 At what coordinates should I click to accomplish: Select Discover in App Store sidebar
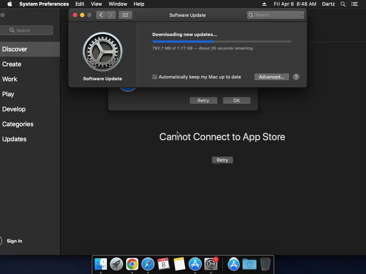(30, 49)
